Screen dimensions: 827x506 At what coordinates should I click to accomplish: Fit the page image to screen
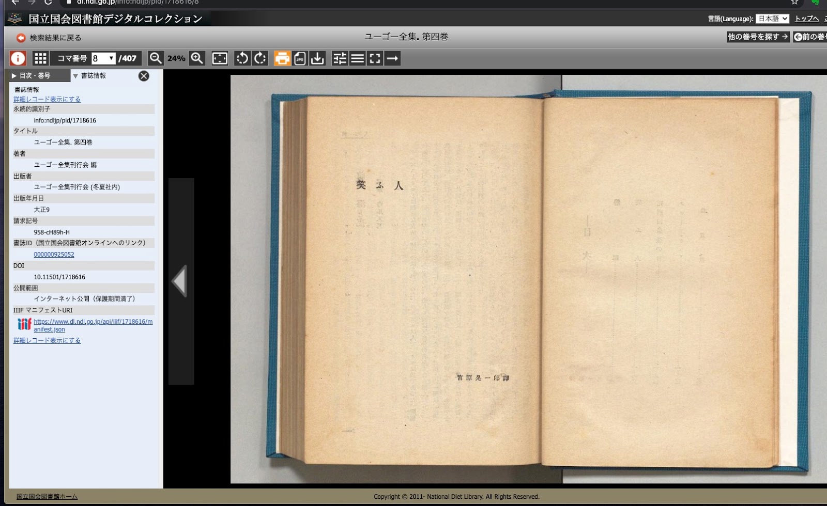[220, 58]
